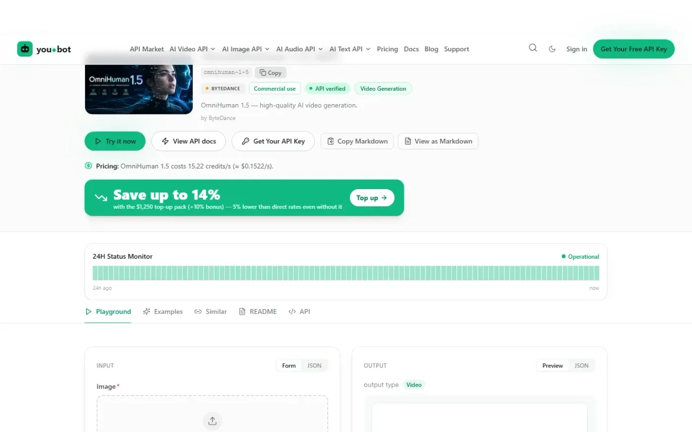The image size is (692, 432).
Task: Click Sign in
Action: [x=576, y=49]
